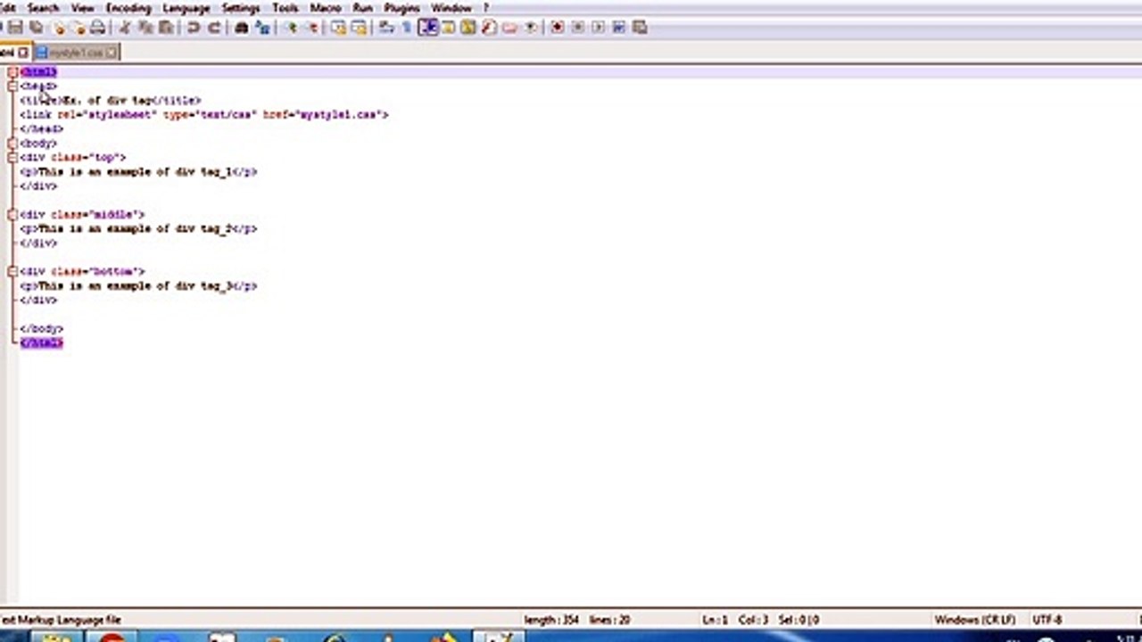Click the title tag code line
Viewport: 1142px width, 642px height.
pyautogui.click(x=111, y=101)
